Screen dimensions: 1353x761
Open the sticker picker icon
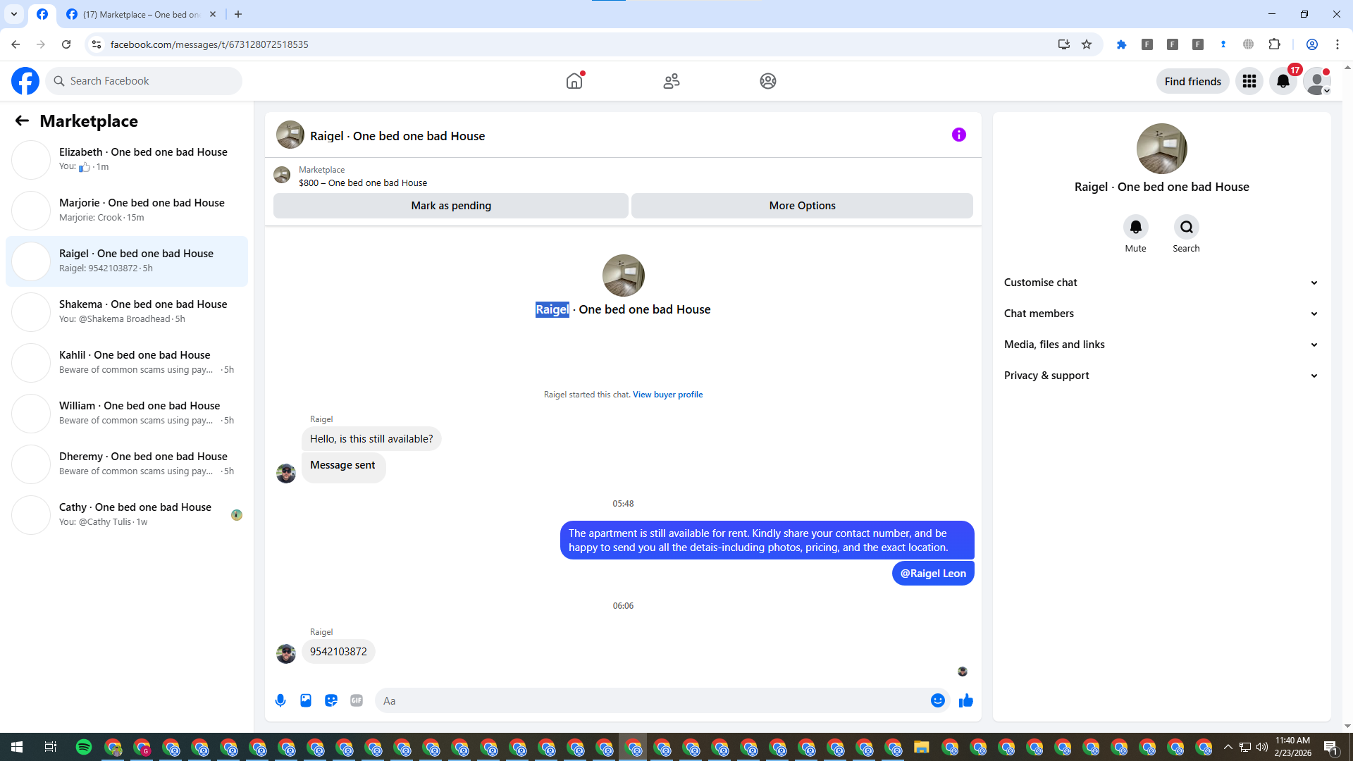tap(331, 700)
